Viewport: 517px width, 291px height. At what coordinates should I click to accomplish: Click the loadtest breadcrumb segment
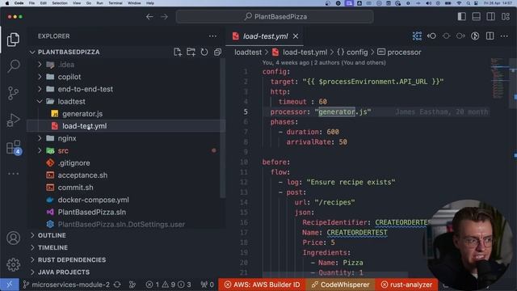tap(248, 52)
